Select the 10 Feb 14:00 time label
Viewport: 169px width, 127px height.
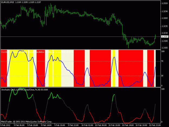click(128, 125)
